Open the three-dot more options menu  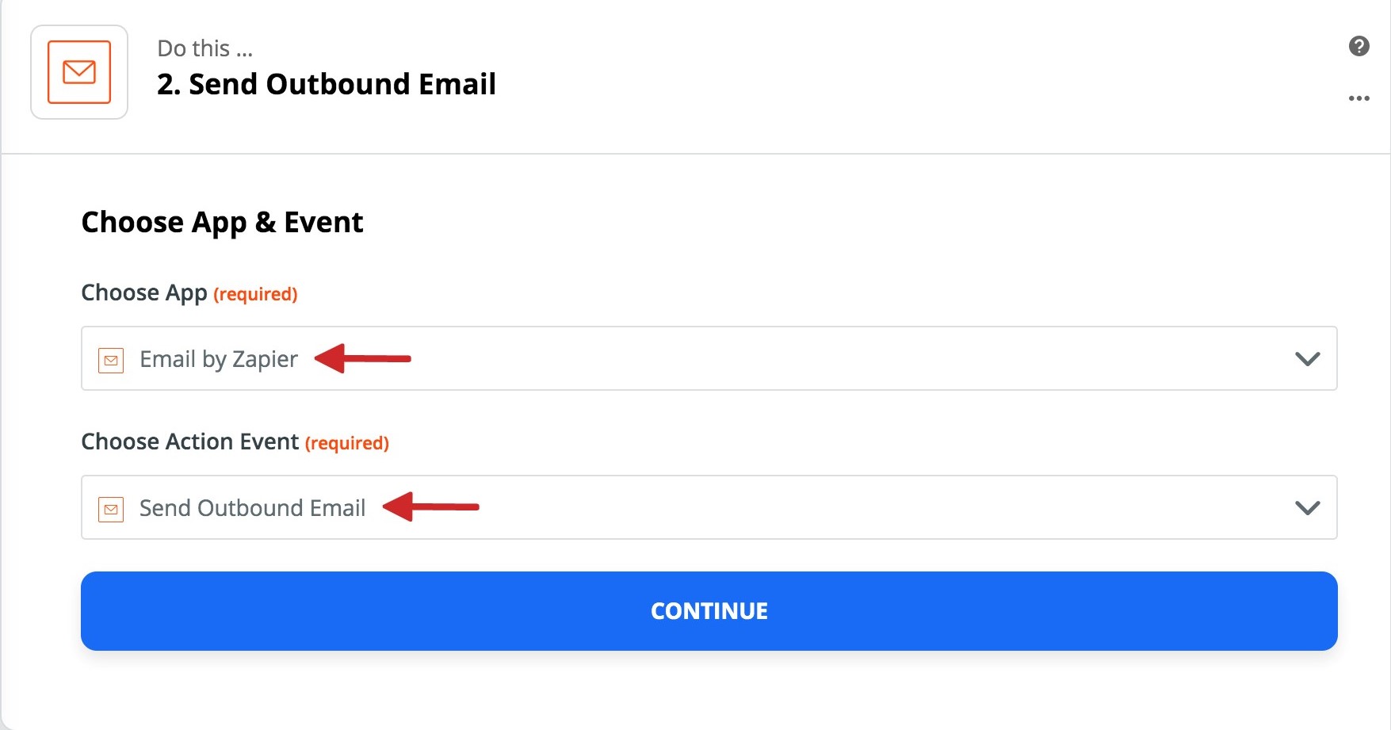point(1359,98)
